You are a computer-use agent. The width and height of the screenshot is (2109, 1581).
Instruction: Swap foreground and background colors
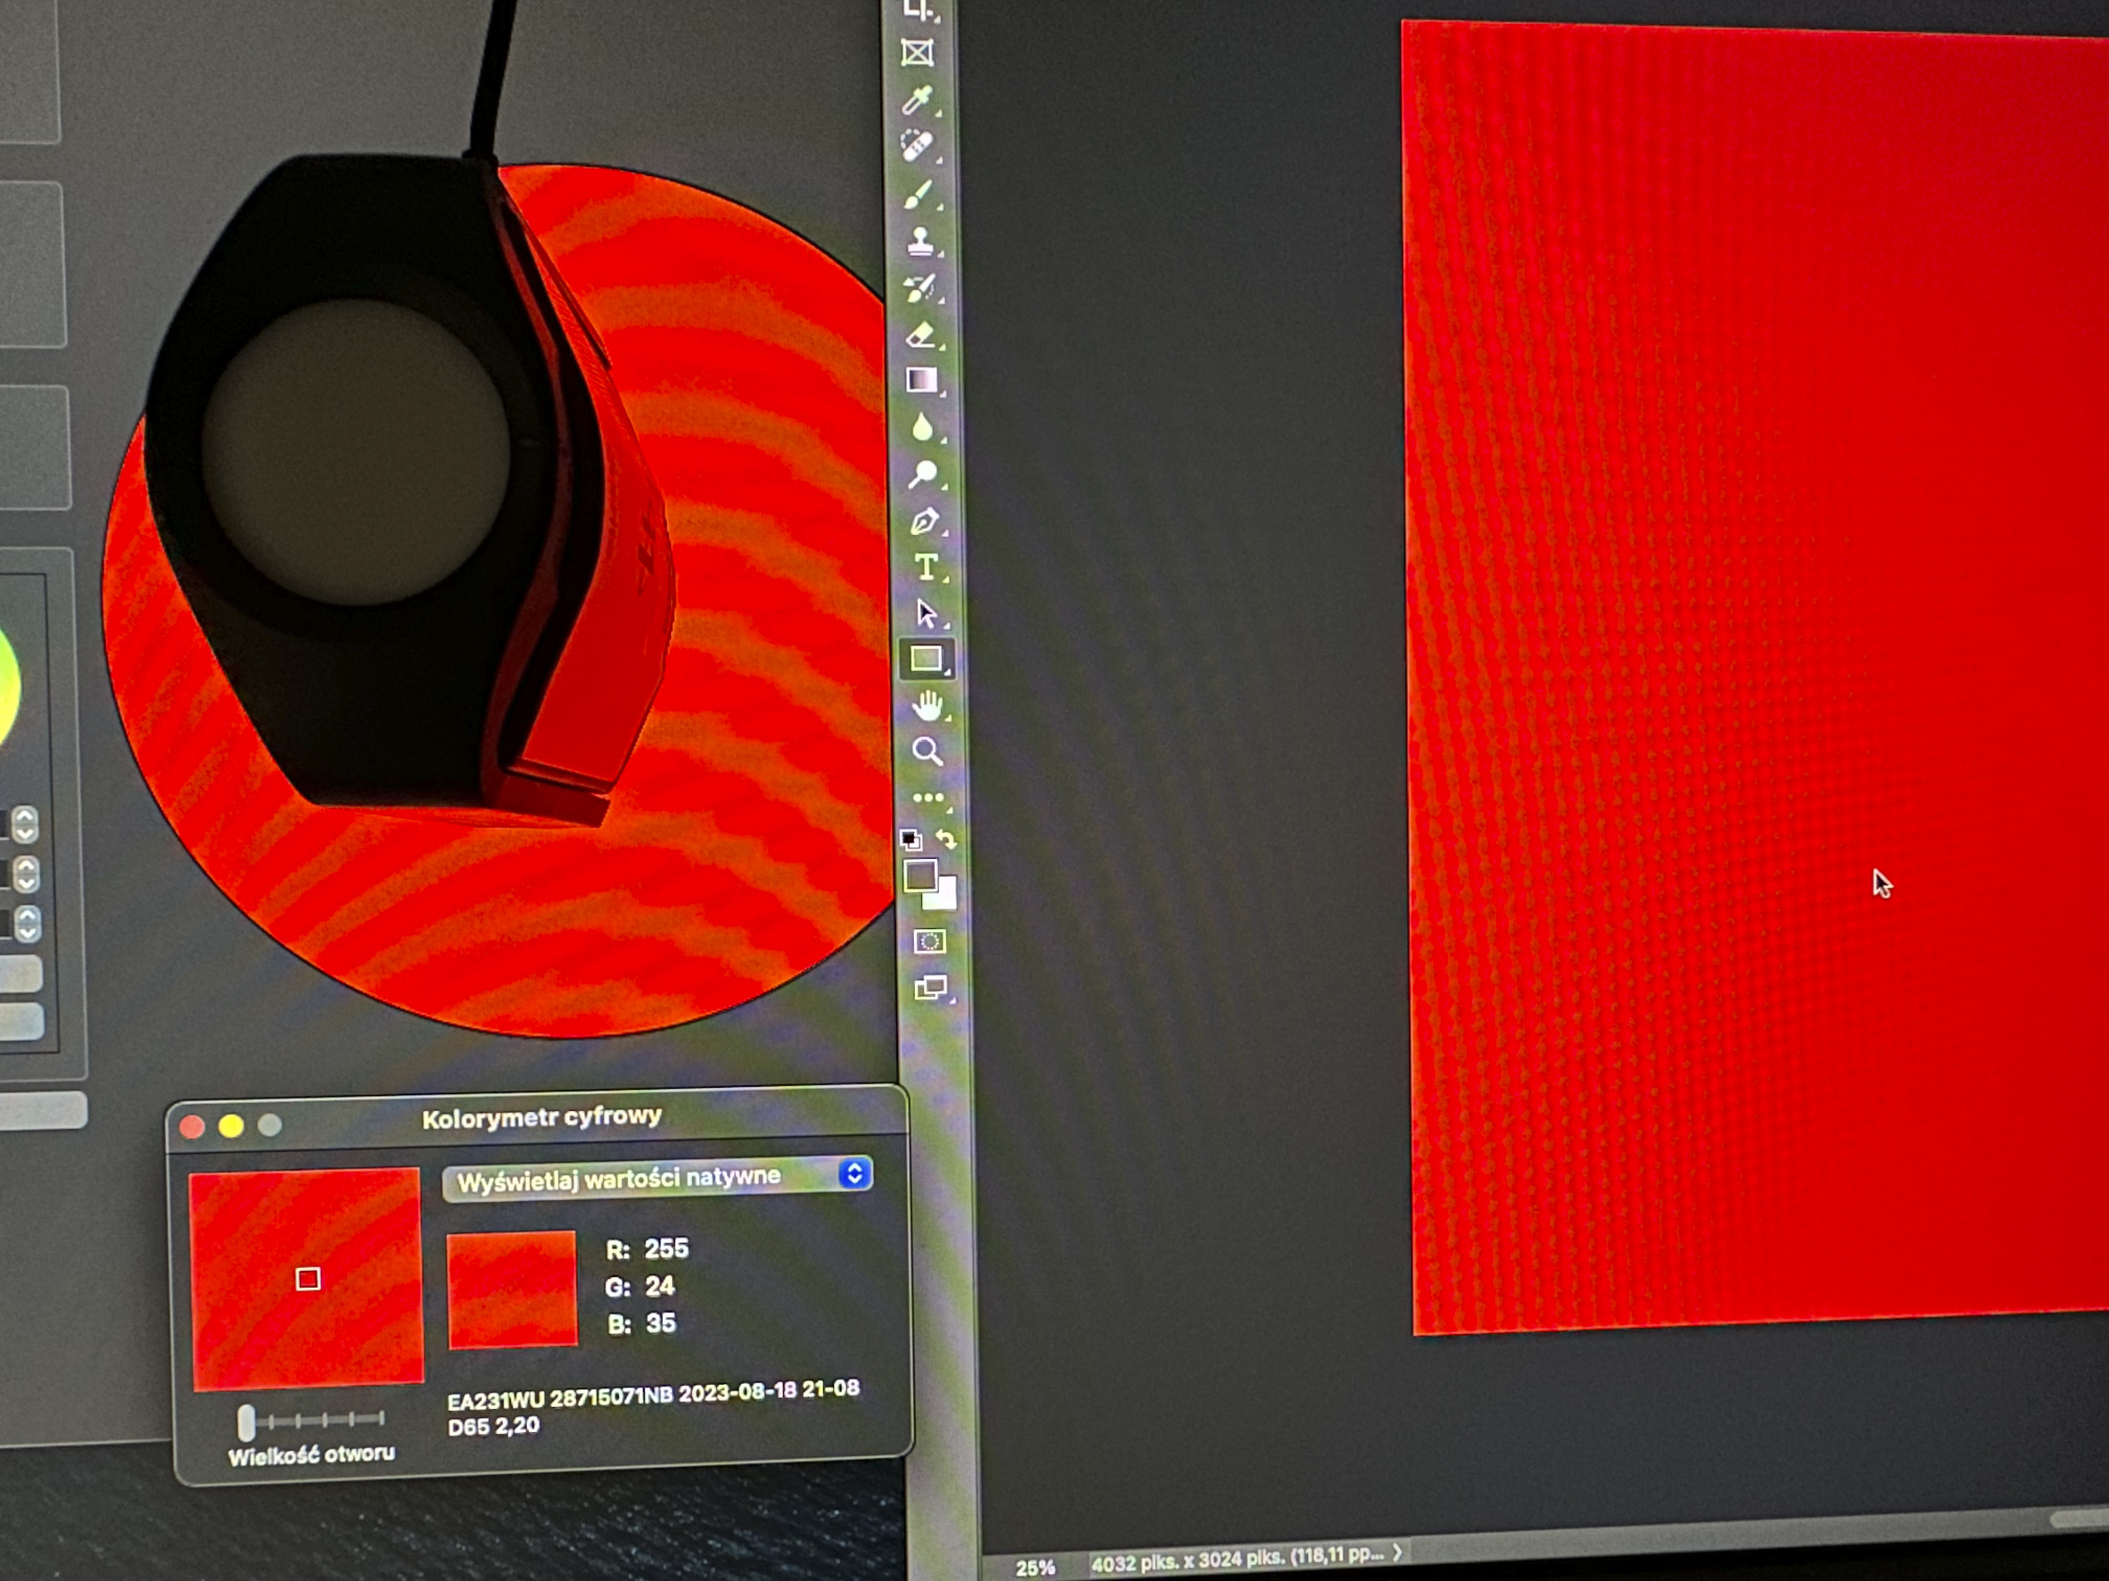pyautogui.click(x=946, y=839)
